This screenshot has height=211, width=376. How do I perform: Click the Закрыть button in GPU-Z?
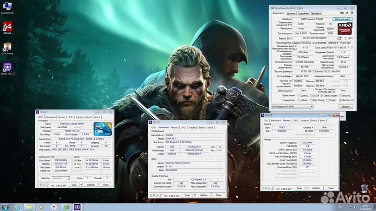[x=346, y=106]
